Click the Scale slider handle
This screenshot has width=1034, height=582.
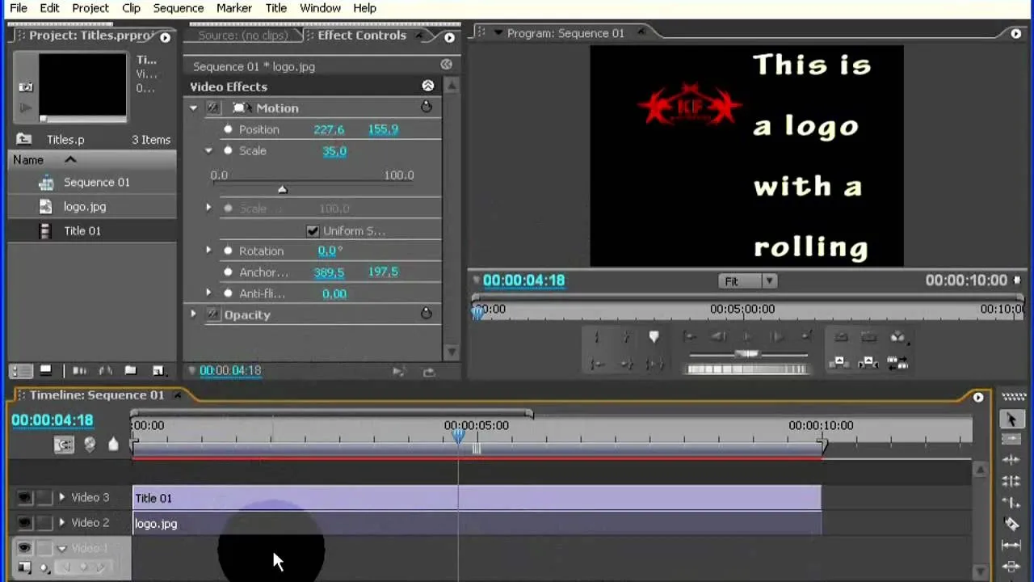(282, 189)
